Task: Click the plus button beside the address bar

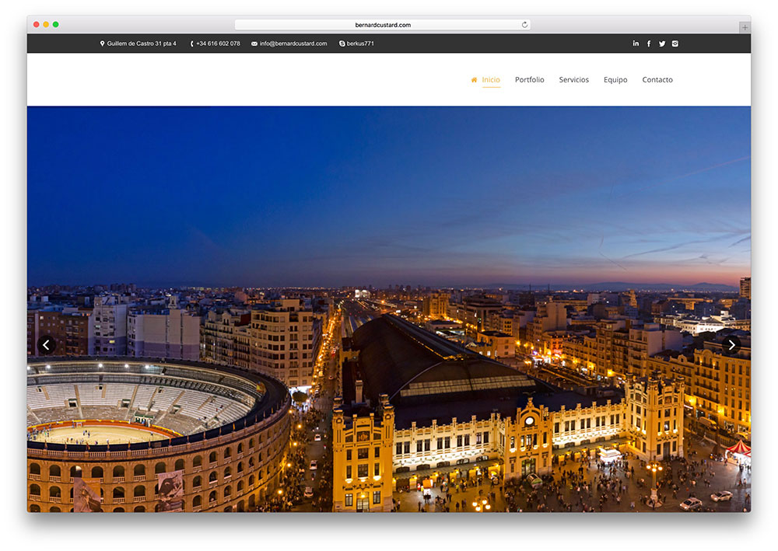Action: (x=745, y=27)
